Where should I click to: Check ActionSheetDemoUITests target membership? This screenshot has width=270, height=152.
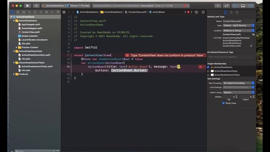pos(208,75)
